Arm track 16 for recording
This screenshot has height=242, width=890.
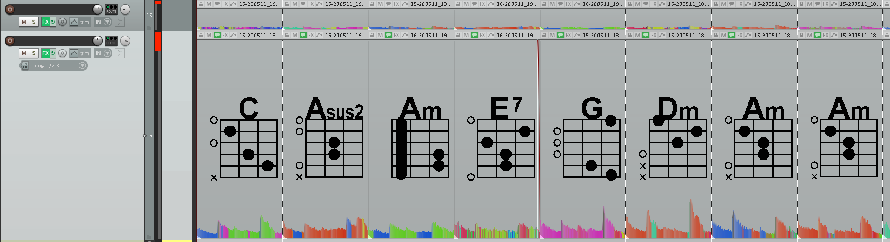9,41
